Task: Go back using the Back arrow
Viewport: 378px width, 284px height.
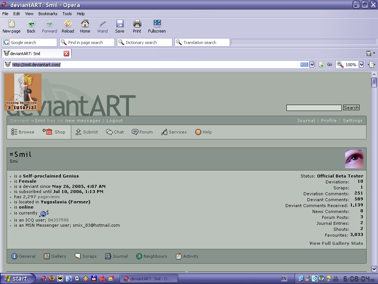Action: tap(31, 26)
